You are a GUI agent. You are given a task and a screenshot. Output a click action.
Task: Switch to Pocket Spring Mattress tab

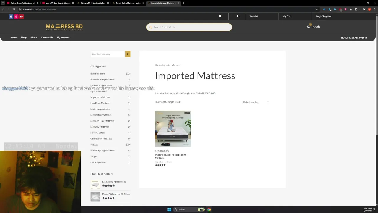tap(128, 3)
